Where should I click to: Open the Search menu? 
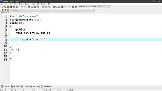point(11,4)
